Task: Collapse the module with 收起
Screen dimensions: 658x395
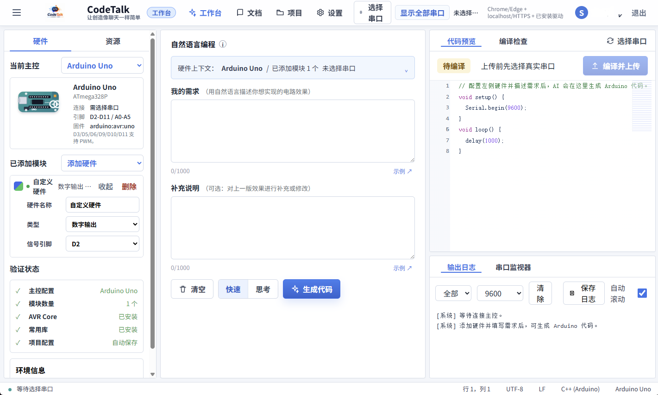Action: [x=106, y=186]
